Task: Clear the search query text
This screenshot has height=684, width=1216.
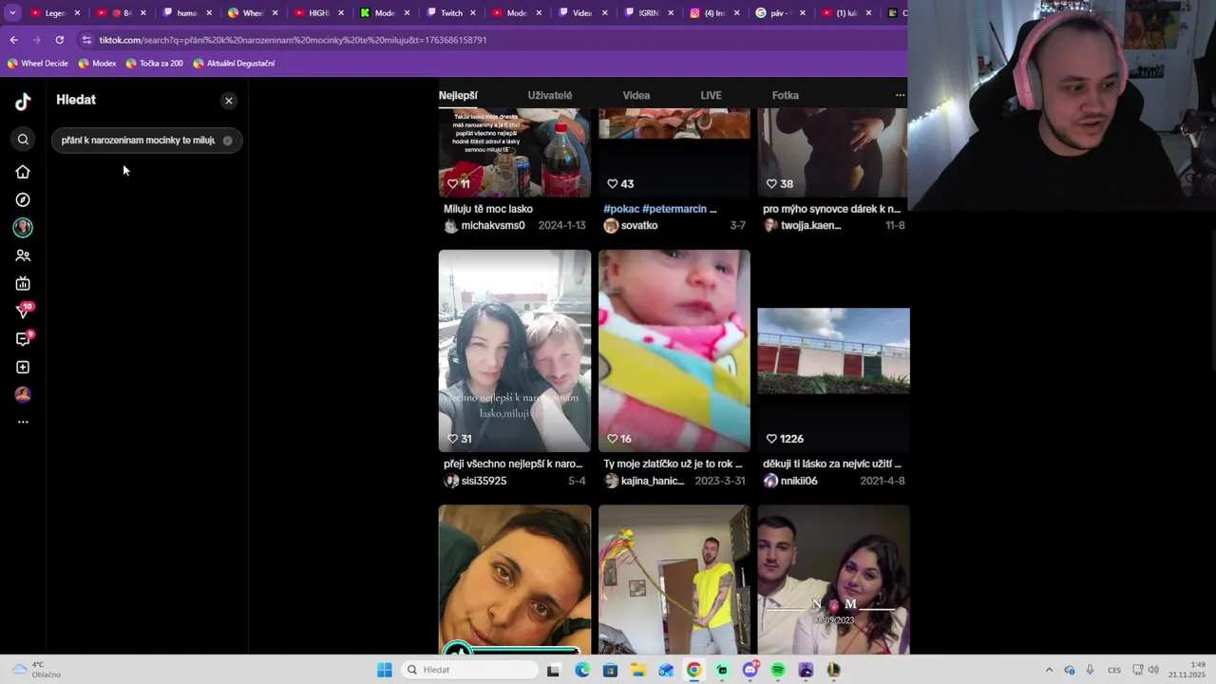Action: [x=227, y=141]
